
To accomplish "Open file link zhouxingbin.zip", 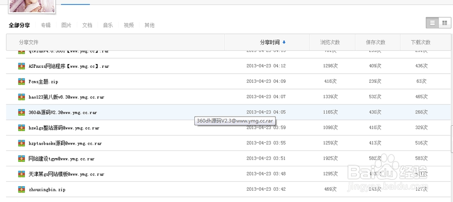I will pos(47,190).
